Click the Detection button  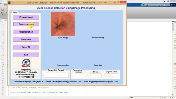(x=26, y=39)
